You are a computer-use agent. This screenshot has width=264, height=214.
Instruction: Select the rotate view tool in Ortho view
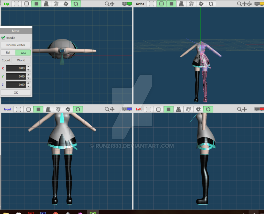click(x=250, y=4)
